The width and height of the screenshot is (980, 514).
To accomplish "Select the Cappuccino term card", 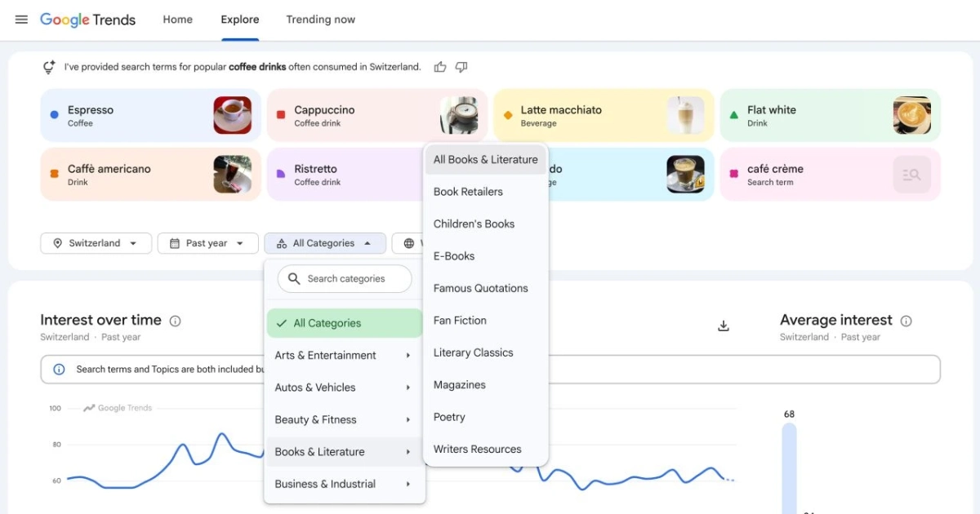I will (376, 115).
